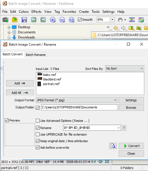Open output format Settings button
Screen dimensions: 148x171
(131, 100)
